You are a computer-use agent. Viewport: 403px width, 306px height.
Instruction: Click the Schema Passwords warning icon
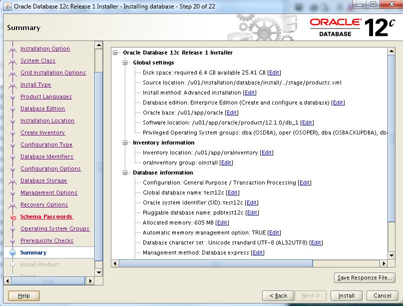pyautogui.click(x=13, y=217)
